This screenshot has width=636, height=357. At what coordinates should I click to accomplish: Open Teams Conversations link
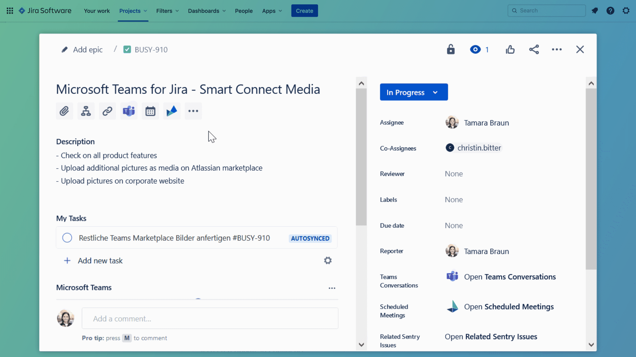coord(509,277)
